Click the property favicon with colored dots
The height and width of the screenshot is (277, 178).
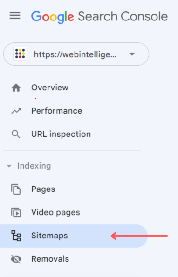tap(20, 54)
